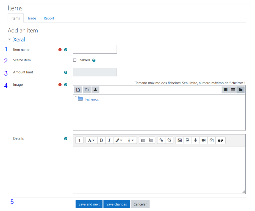Toggle italic formatting in Details editor

point(109,140)
